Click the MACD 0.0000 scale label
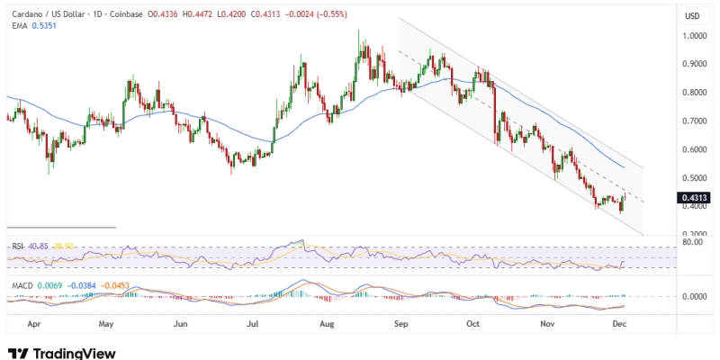 [695, 297]
